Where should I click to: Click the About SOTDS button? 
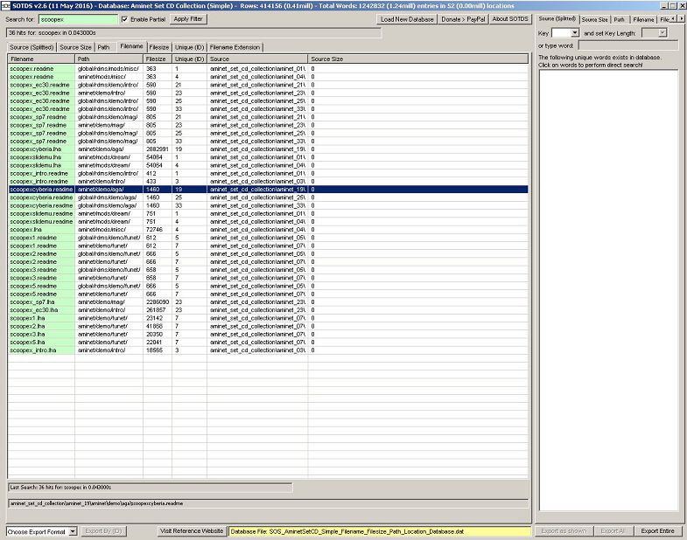[x=509, y=18]
